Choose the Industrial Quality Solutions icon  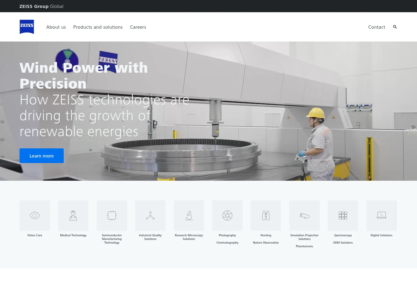pos(150,216)
